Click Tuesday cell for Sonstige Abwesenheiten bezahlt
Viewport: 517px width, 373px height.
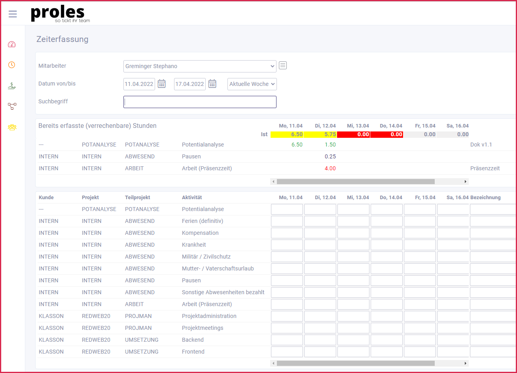click(320, 292)
